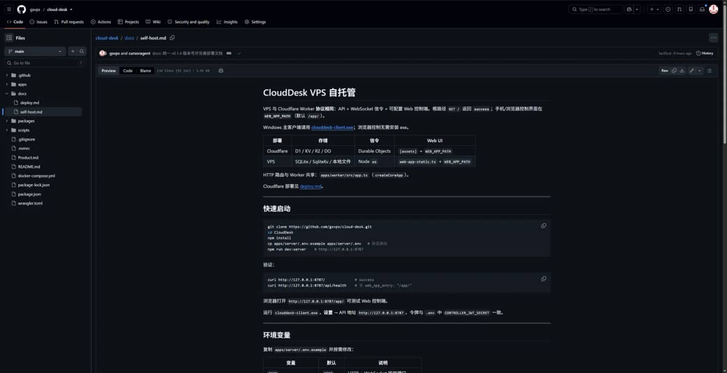Copy file path icon beside self-host.md
Screen dimensions: 727x373
pyautogui.click(x=172, y=38)
